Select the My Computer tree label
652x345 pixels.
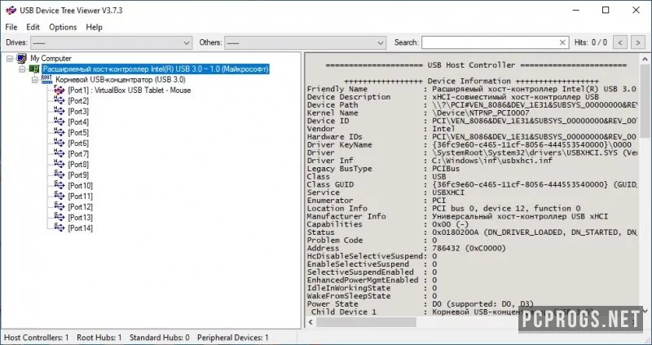(x=51, y=59)
